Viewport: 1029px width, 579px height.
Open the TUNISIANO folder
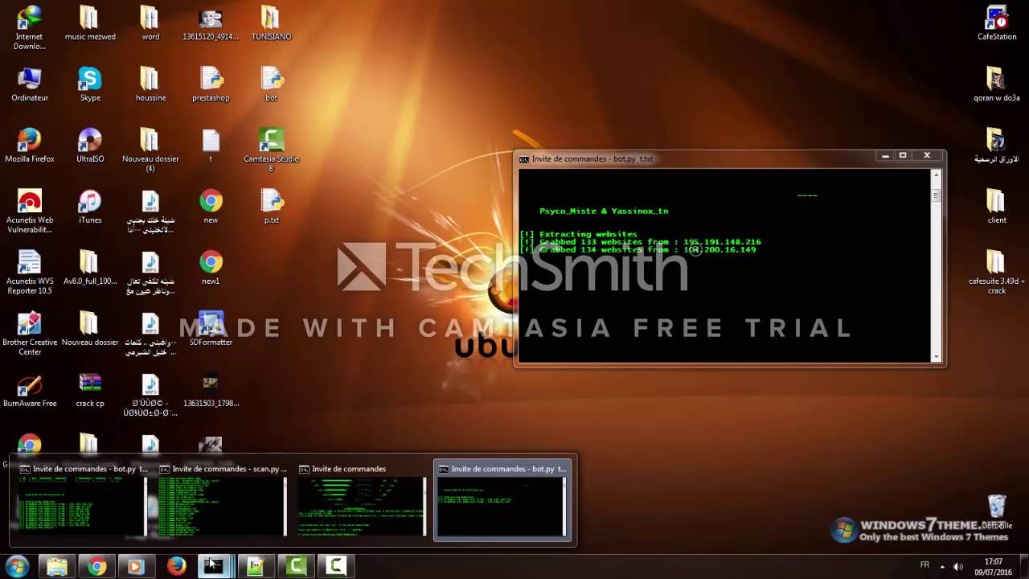pyautogui.click(x=271, y=23)
